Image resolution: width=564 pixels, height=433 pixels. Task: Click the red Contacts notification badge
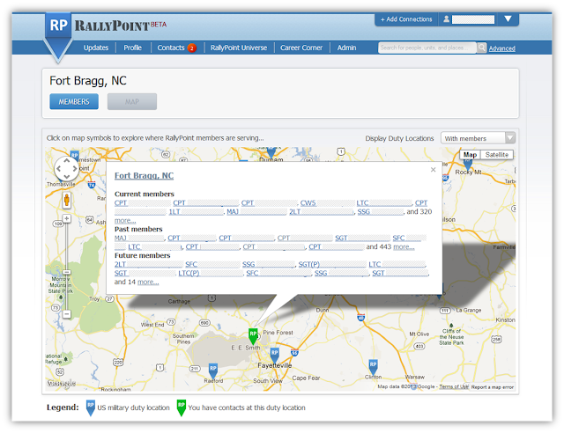(x=192, y=48)
